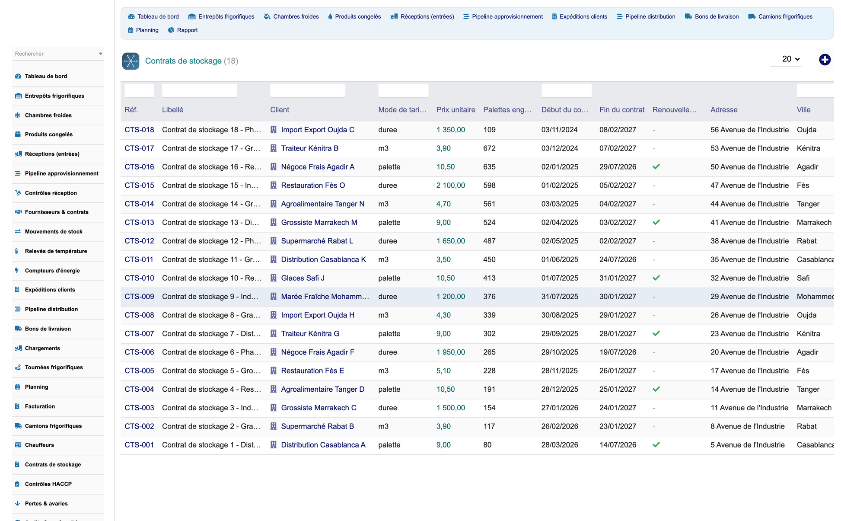Viewport: 841px width, 521px height.
Task: Click Entrepôts frigorifiques sidebar warehouse icon
Action: pyautogui.click(x=18, y=96)
